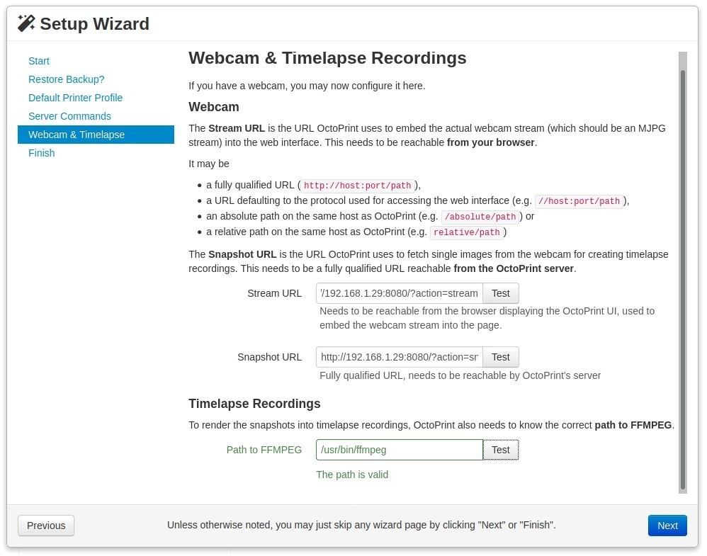Go back with the Previous button
The height and width of the screenshot is (556, 707).
(46, 526)
